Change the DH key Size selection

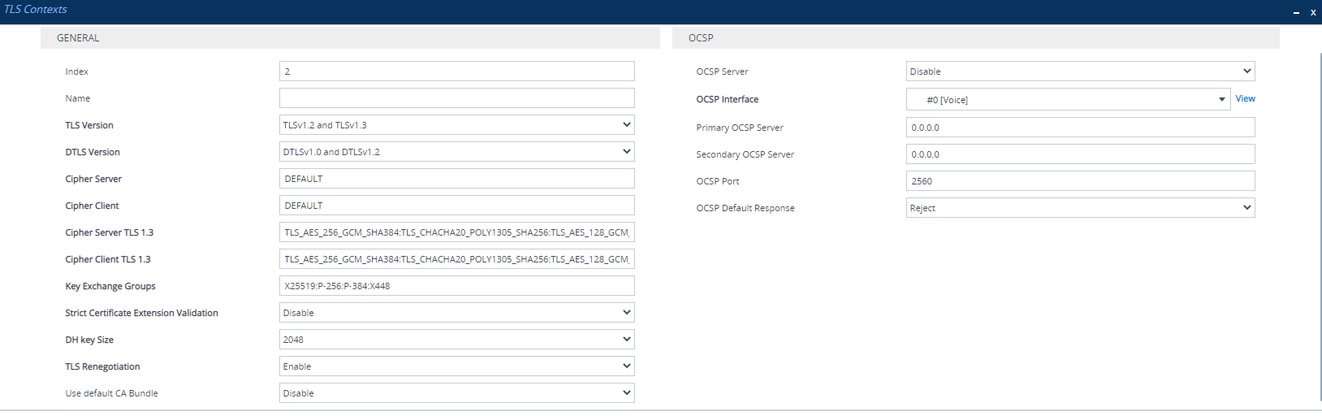456,340
